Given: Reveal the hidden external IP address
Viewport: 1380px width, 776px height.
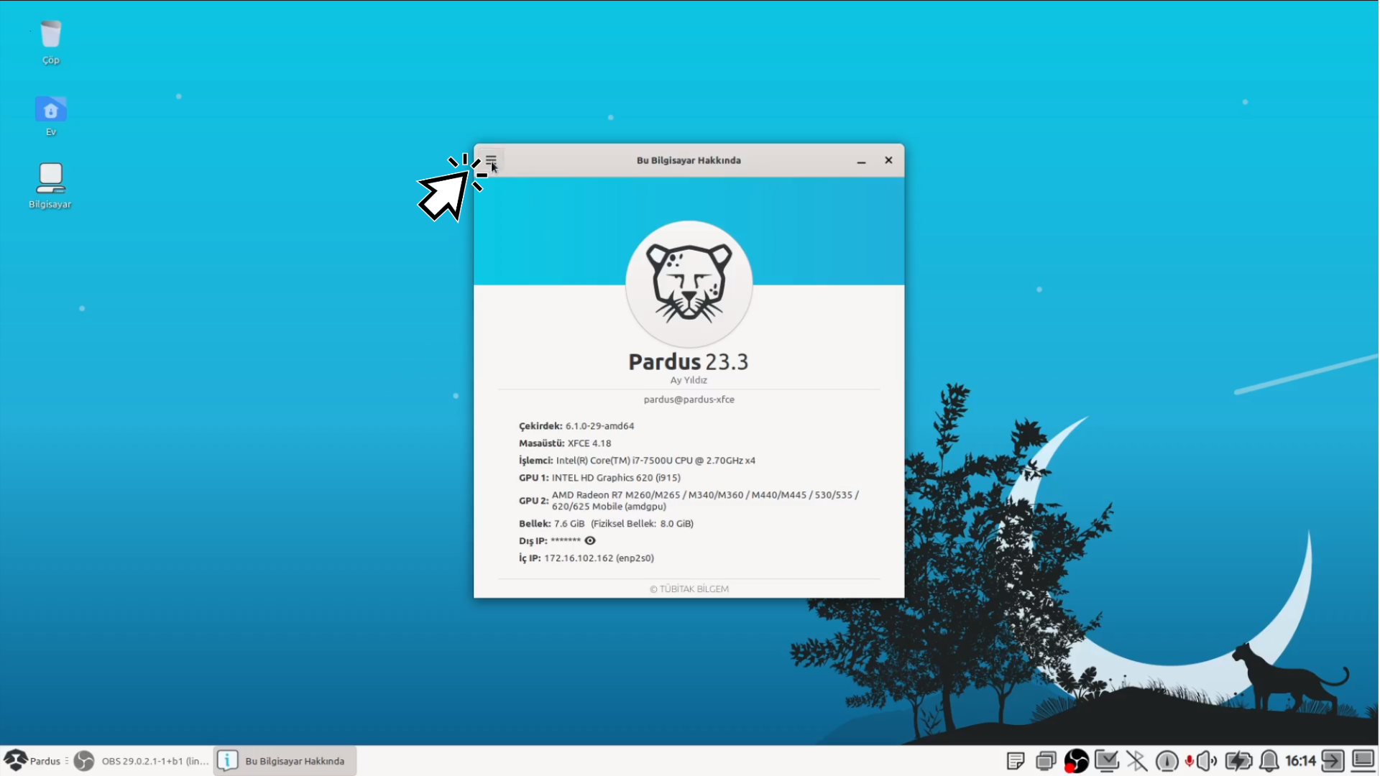Looking at the screenshot, I should (590, 541).
